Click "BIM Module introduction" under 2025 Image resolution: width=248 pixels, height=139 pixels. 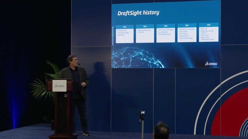pos(187,29)
